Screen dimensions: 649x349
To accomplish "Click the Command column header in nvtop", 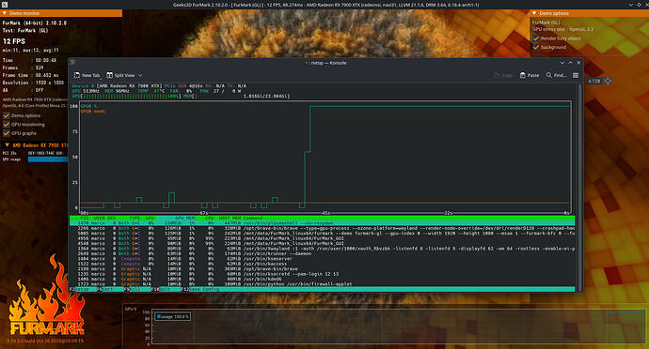I will coord(253,218).
